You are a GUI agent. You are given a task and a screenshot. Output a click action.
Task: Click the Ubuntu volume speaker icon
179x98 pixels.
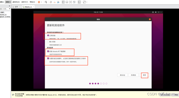156,12
